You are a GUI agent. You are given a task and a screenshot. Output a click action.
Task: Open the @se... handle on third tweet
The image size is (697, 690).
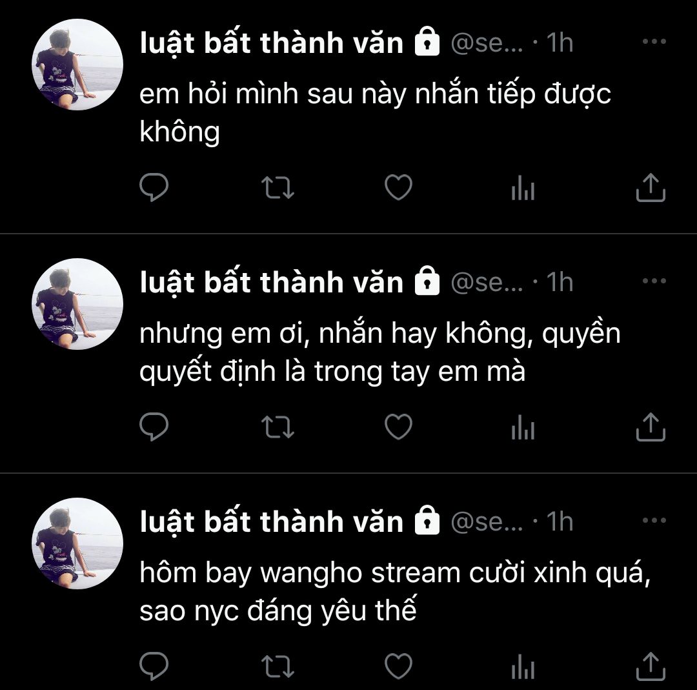(487, 522)
